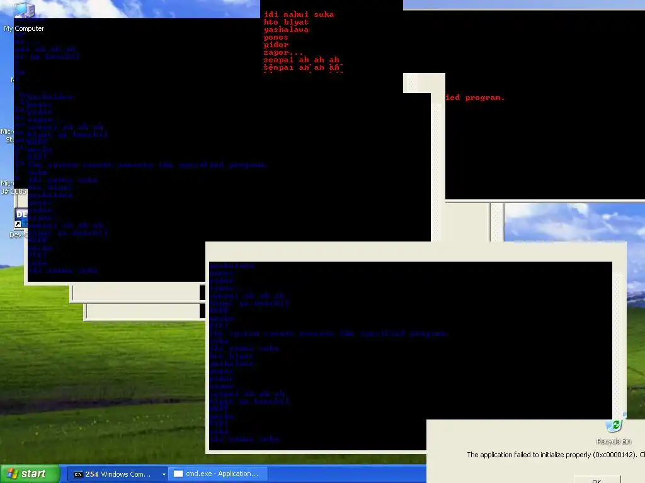Open the Start menu
Viewport: 645px width, 483px height.
point(30,474)
